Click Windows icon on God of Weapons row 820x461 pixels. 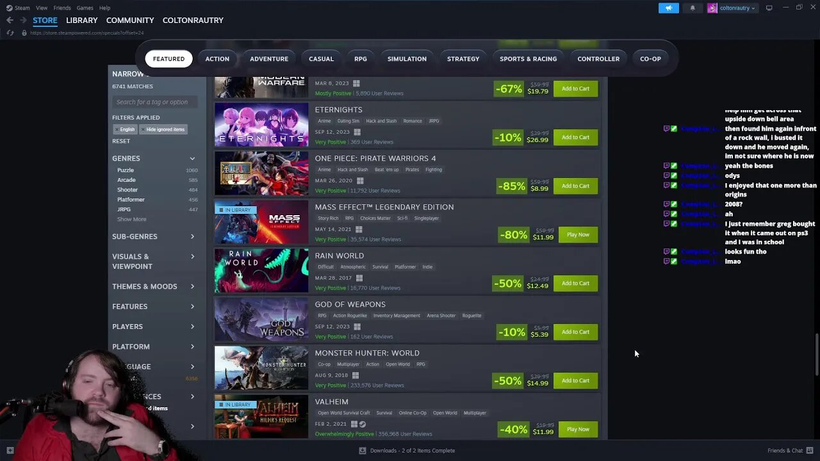point(357,327)
